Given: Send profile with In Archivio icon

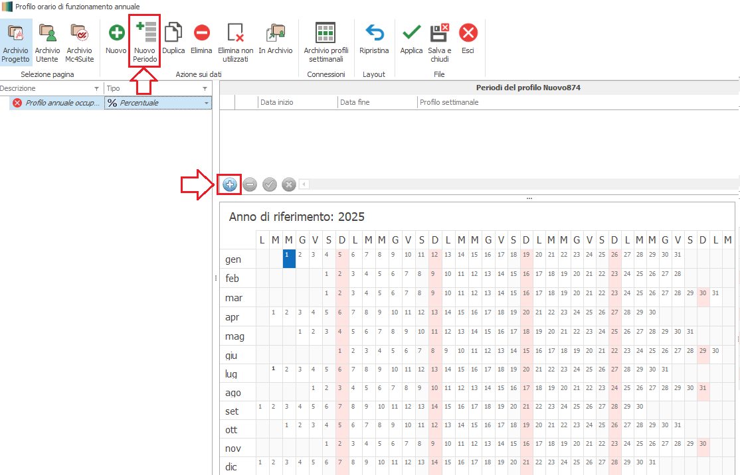Looking at the screenshot, I should [275, 33].
